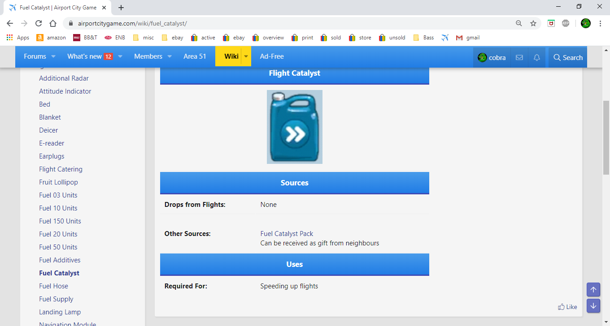
Task: Open the Fuel Hose sidebar link
Action: click(x=53, y=286)
